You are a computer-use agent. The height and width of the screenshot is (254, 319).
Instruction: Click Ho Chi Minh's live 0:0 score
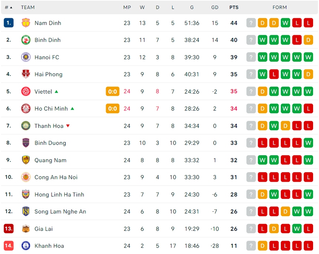pyautogui.click(x=113, y=108)
